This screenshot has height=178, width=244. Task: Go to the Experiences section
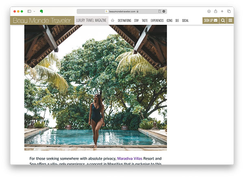point(157,20)
